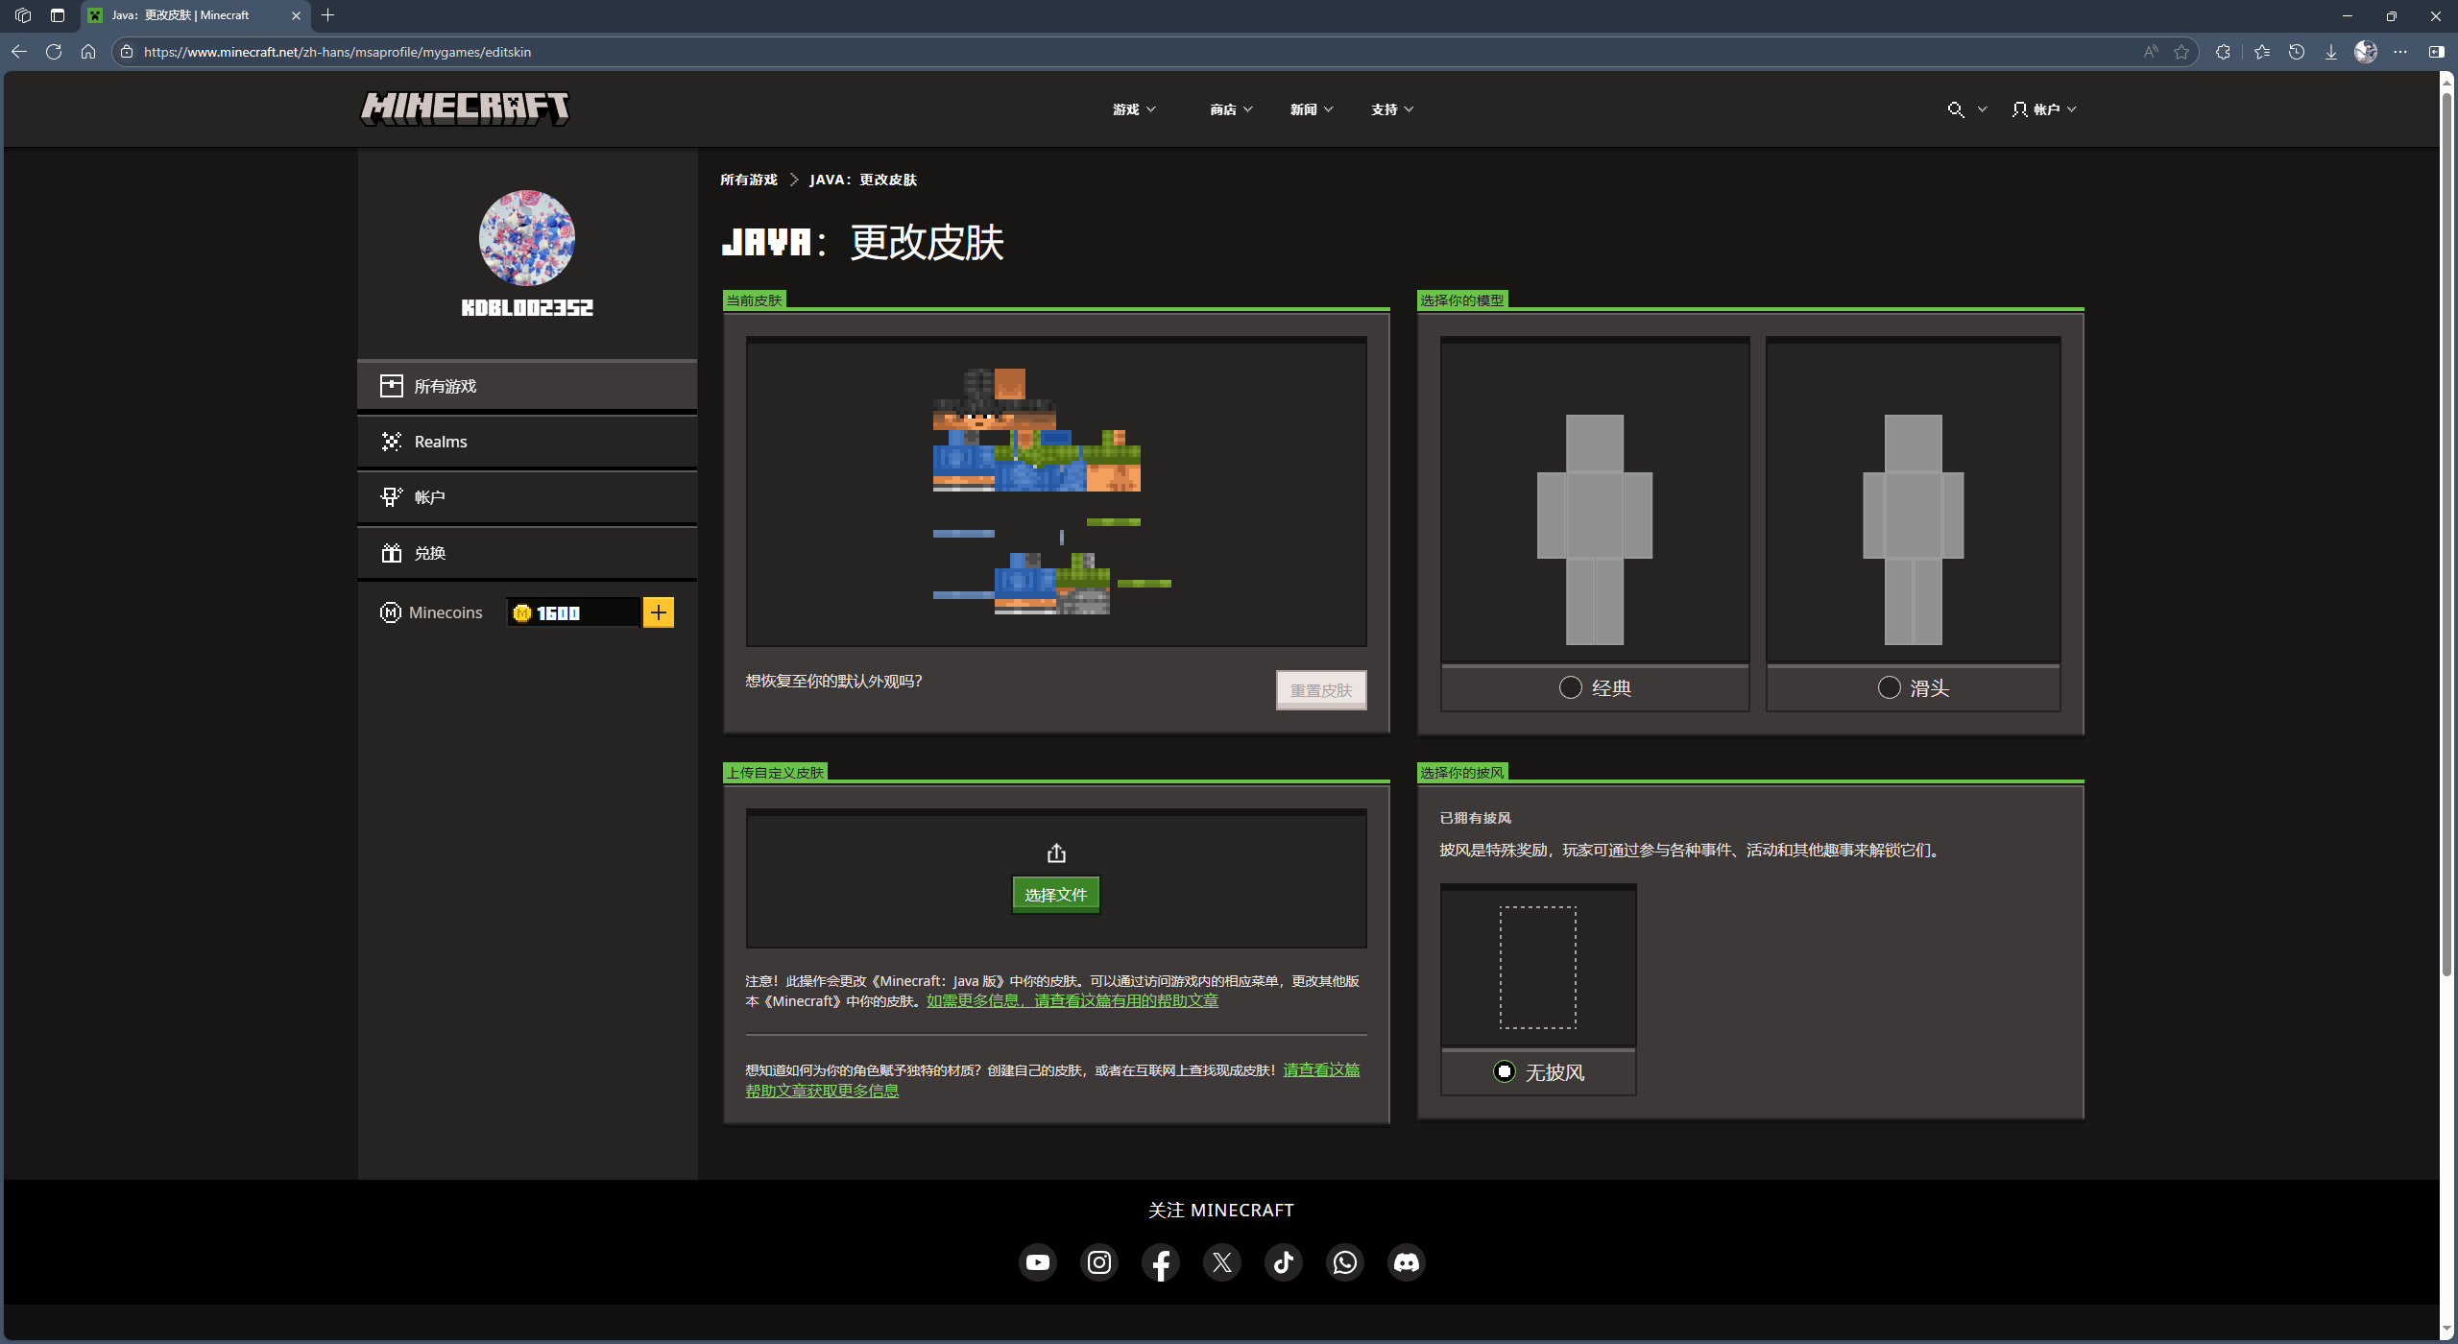Click the Minecraft logo in header
Screen dimensions: 2458x1344
[x=465, y=108]
